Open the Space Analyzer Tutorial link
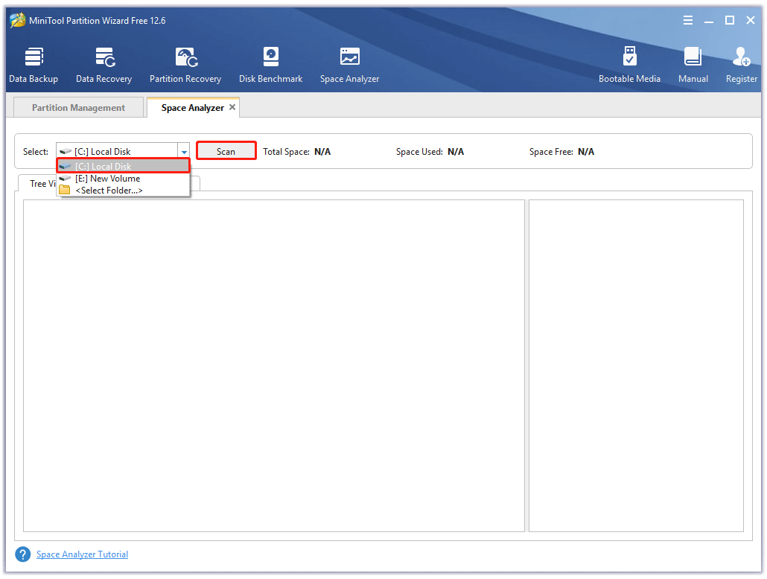The height and width of the screenshot is (579, 767). pos(82,554)
